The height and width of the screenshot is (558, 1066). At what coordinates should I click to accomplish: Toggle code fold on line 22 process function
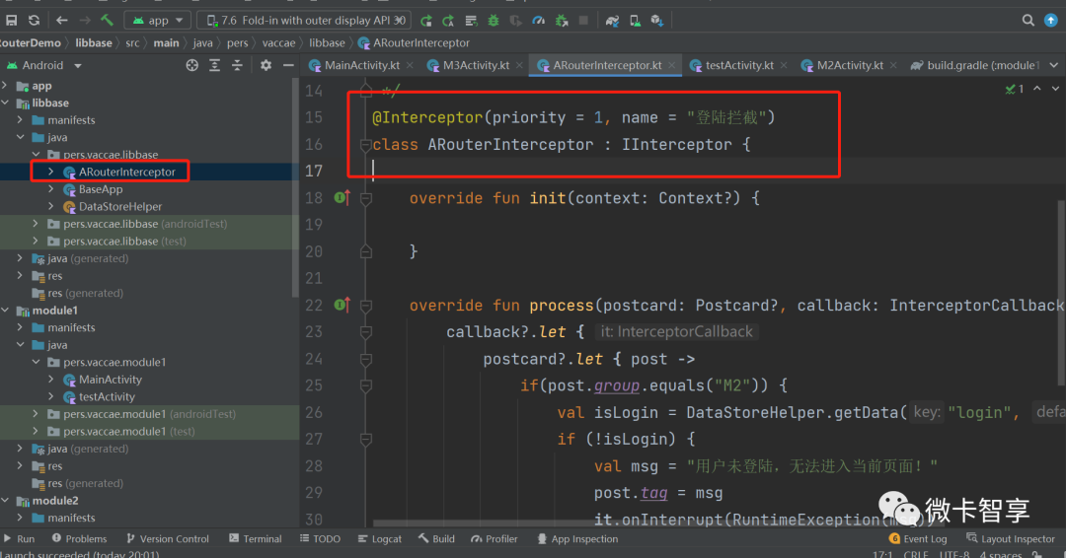[x=366, y=306]
